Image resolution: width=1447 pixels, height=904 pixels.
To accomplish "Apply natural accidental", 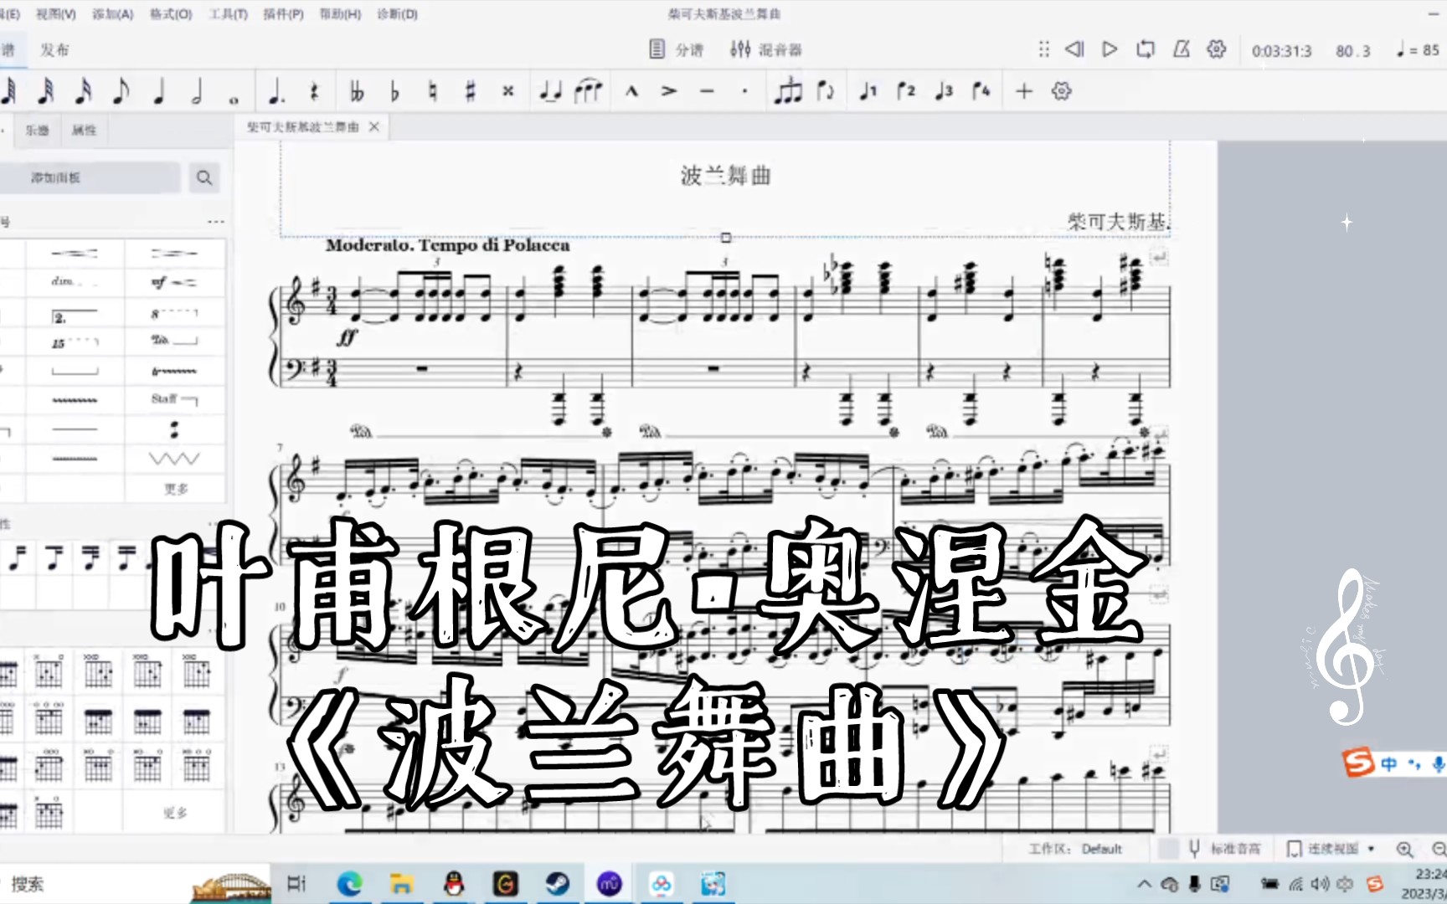I will [x=432, y=90].
